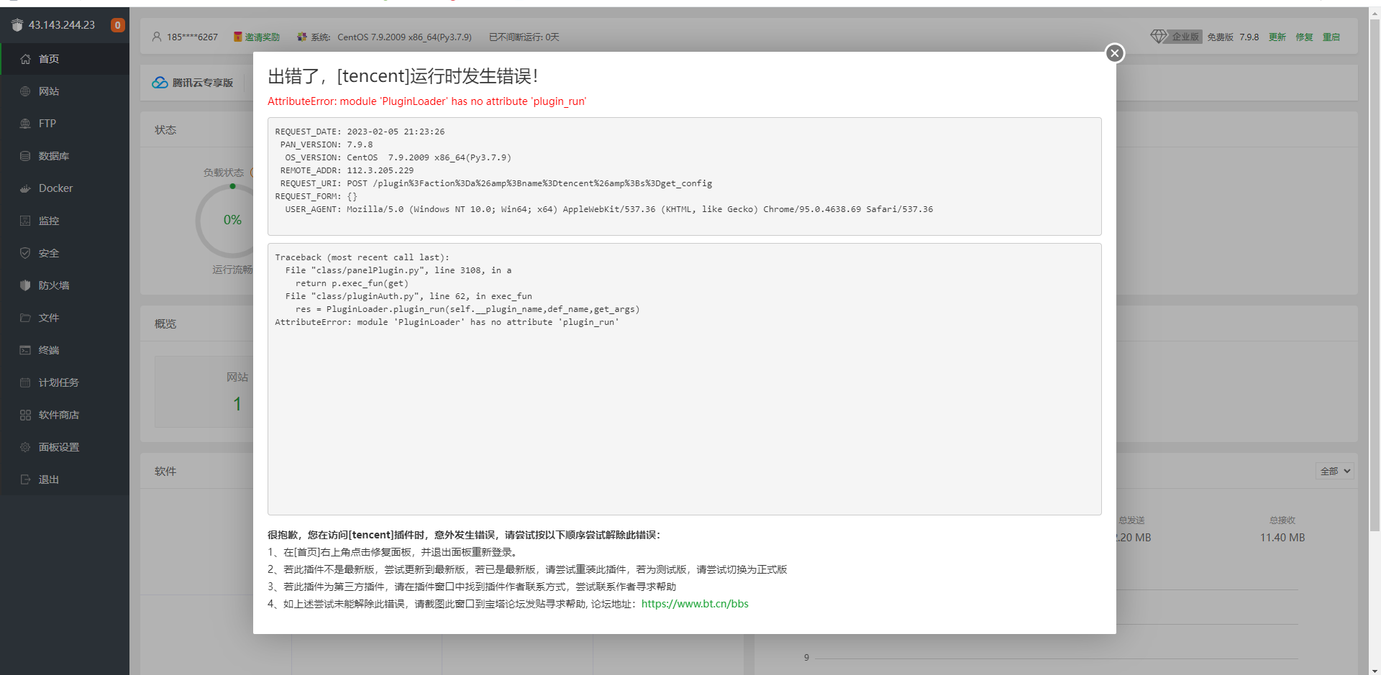Open 终端 menu entry
The image size is (1381, 675).
pos(65,350)
